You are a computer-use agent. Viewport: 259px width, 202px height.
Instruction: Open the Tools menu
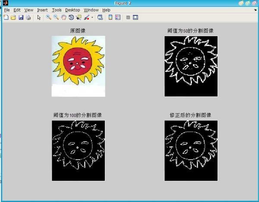click(57, 10)
